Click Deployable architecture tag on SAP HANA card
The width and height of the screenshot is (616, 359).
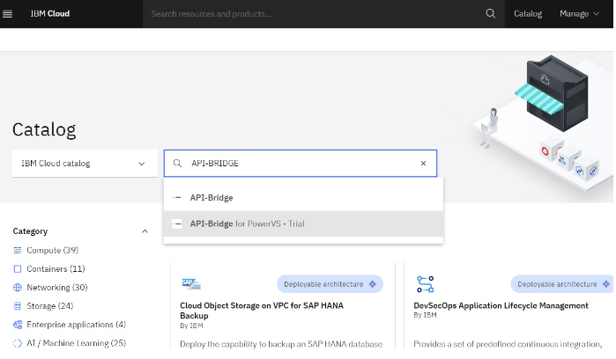(330, 284)
